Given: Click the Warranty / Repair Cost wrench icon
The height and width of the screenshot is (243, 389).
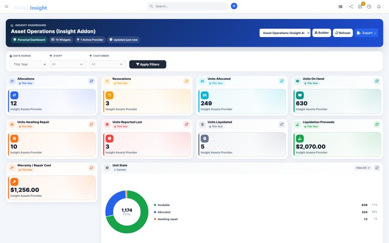Looking at the screenshot, I should tap(12, 168).
